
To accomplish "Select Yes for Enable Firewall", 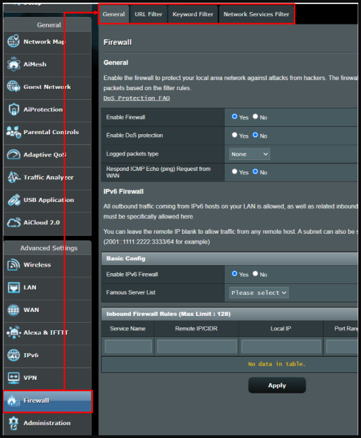I will pos(234,117).
